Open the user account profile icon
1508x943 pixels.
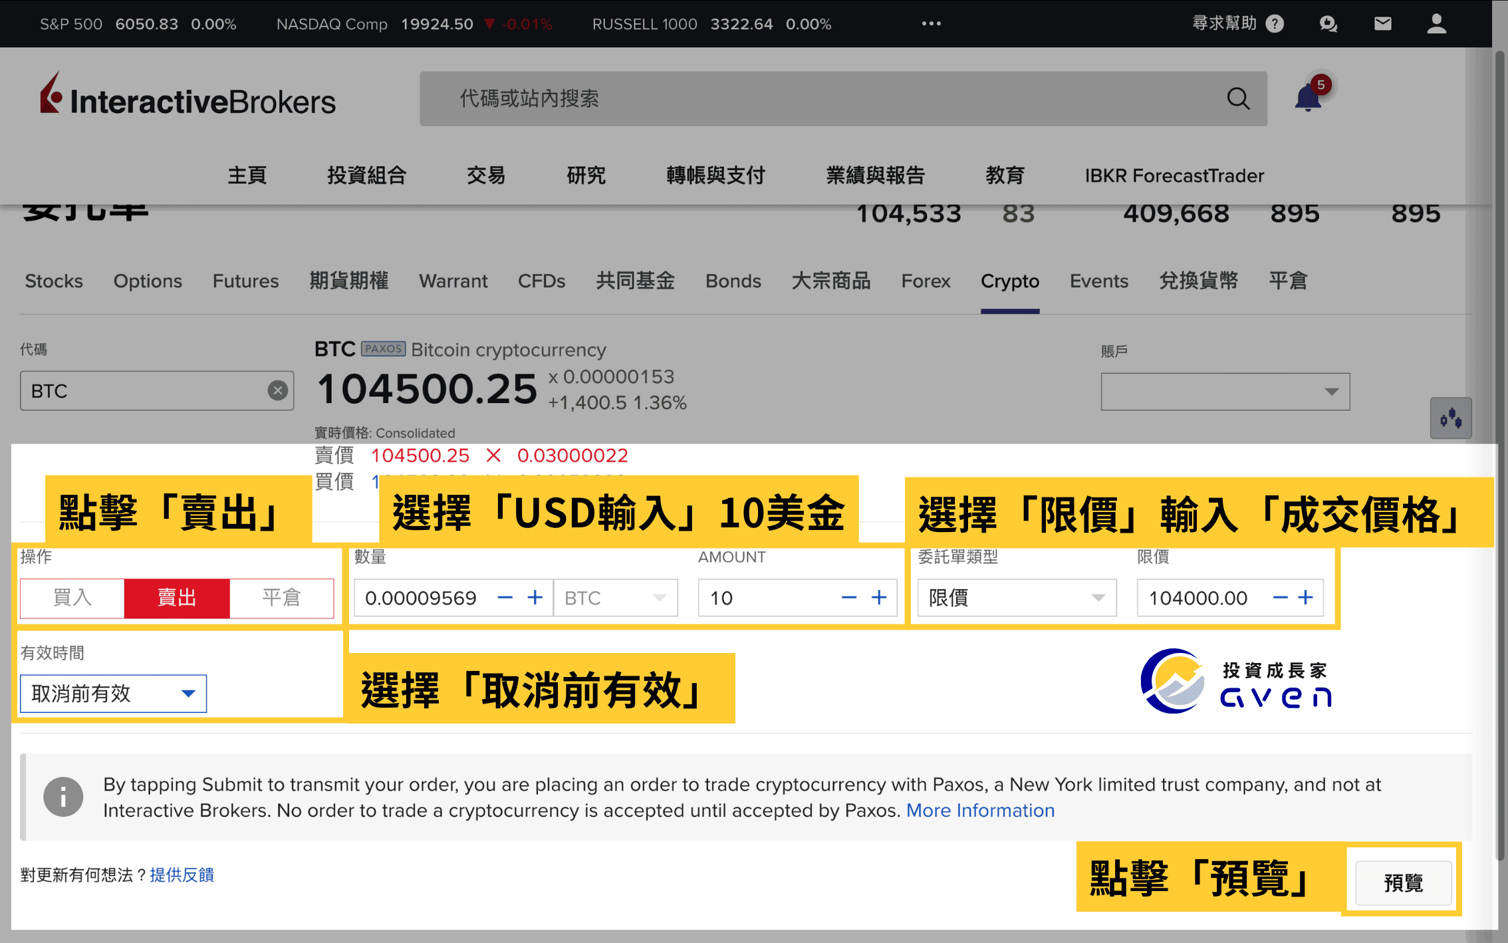[x=1436, y=24]
